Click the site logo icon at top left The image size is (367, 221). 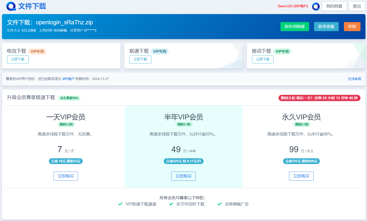[11, 6]
